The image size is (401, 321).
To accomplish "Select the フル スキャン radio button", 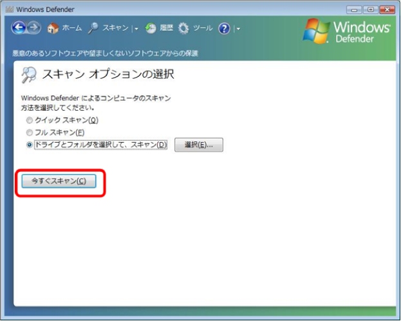I will click(30, 133).
